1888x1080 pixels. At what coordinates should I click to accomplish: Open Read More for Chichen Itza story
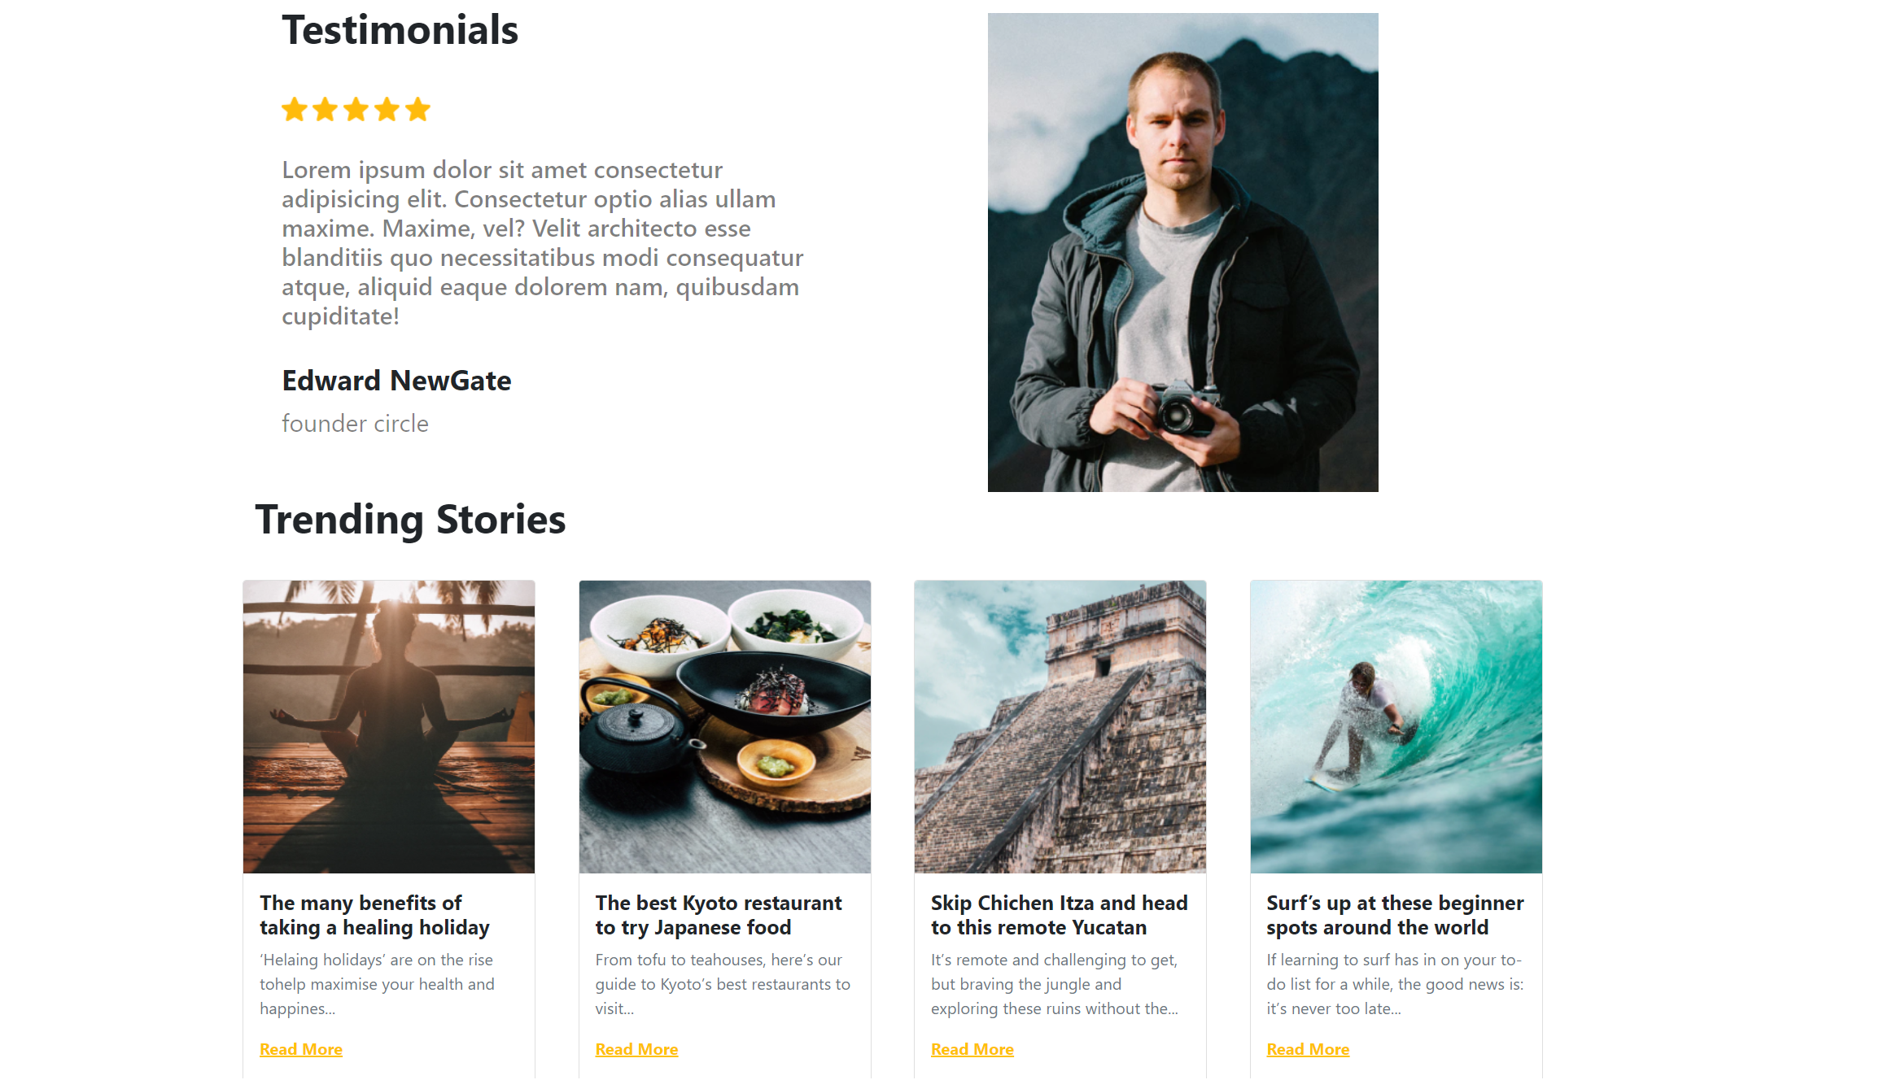click(972, 1049)
